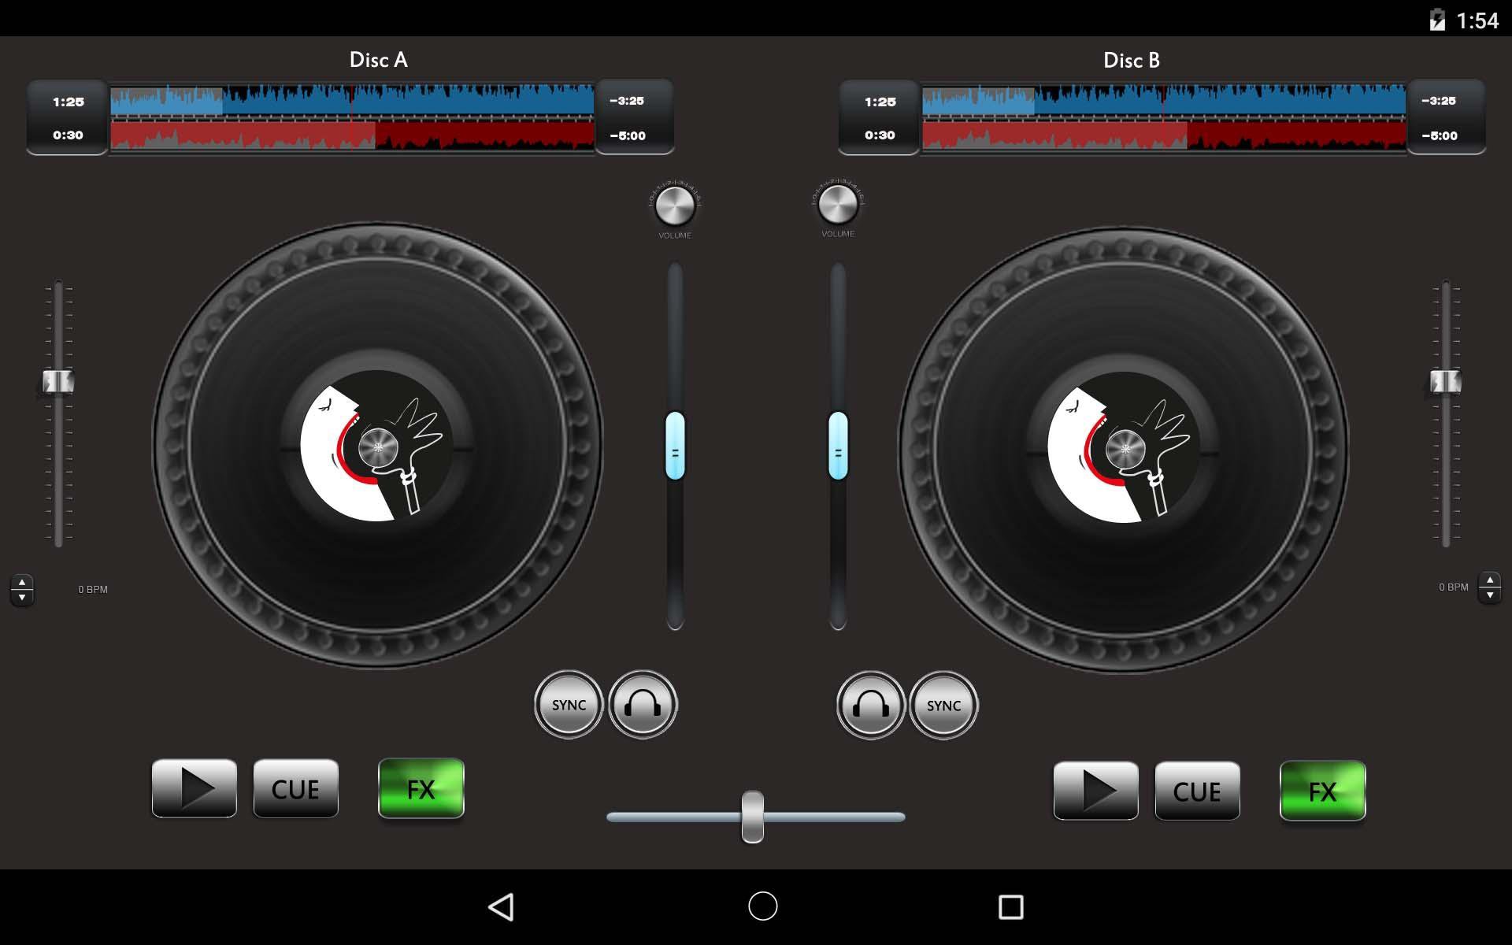Select the Disc A title label

(379, 60)
